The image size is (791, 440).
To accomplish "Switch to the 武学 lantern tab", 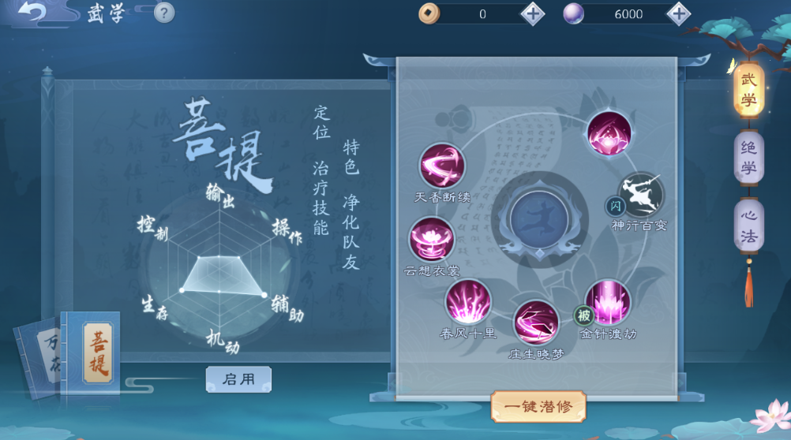I will click(748, 90).
